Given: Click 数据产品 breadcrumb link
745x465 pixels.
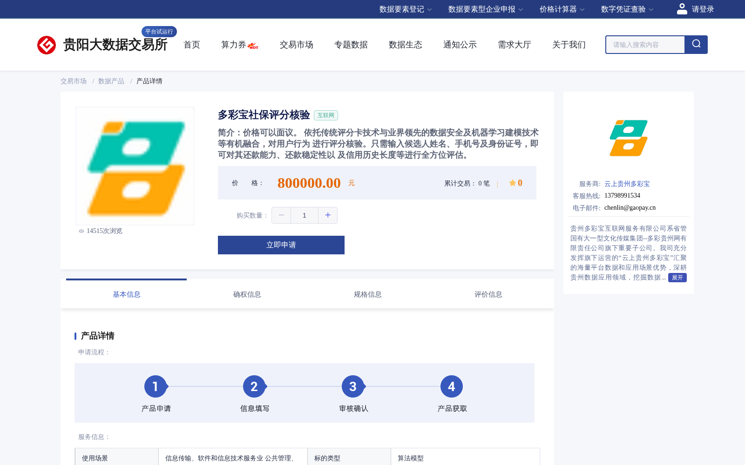Looking at the screenshot, I should [x=111, y=81].
